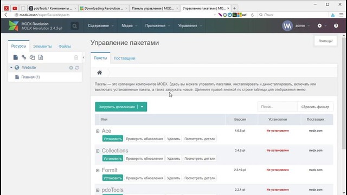Create a new symlink icon
The image size is (347, 195).
point(32,57)
